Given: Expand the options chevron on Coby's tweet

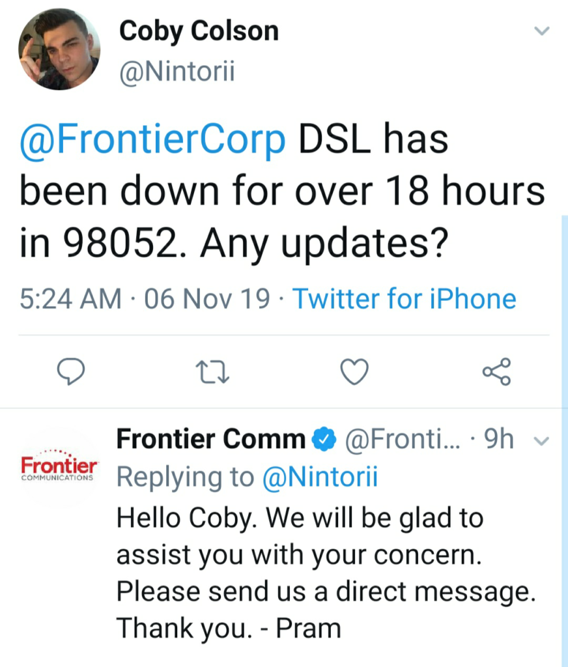Looking at the screenshot, I should 541,31.
